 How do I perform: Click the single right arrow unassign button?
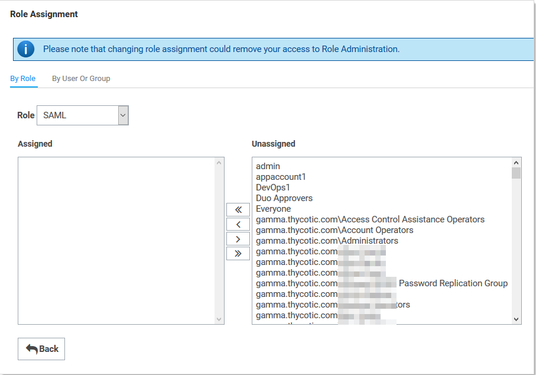click(x=238, y=239)
